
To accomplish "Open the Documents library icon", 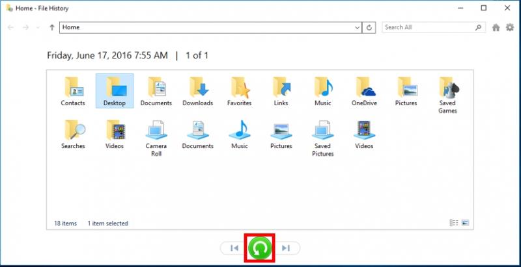I will (198, 134).
